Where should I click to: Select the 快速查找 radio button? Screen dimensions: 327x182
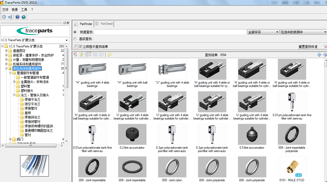(75, 32)
